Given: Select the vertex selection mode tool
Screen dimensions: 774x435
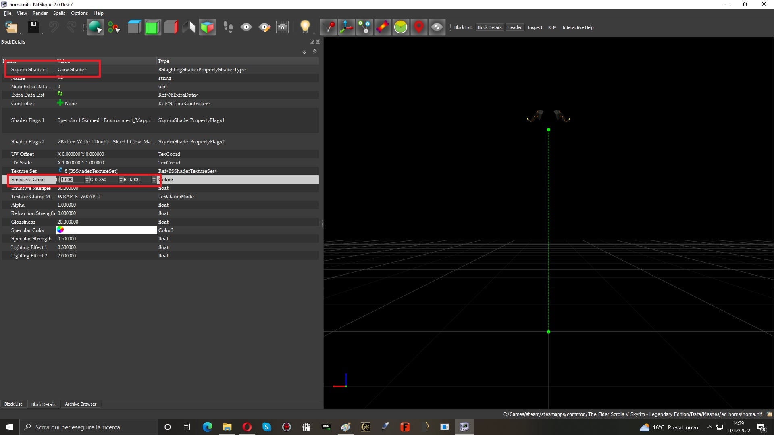Looking at the screenshot, I should click(114, 27).
